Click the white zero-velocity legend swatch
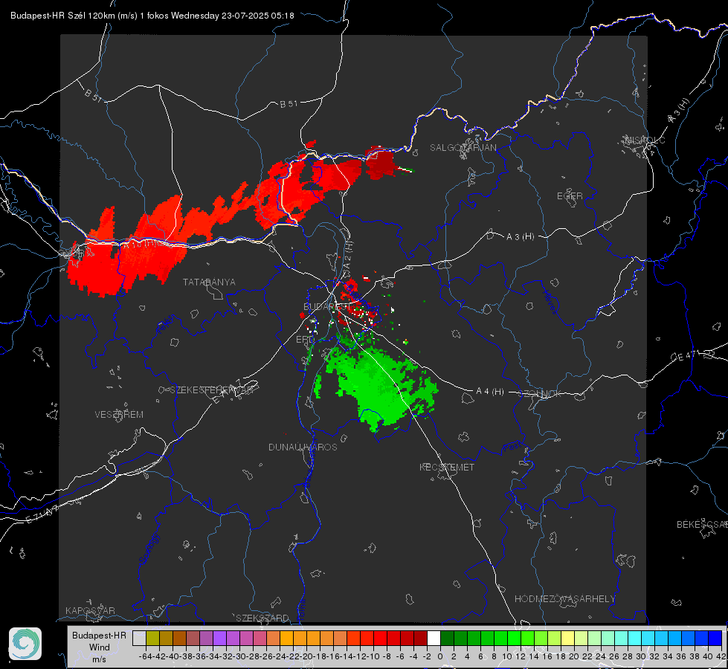728x669 pixels. pyautogui.click(x=434, y=638)
